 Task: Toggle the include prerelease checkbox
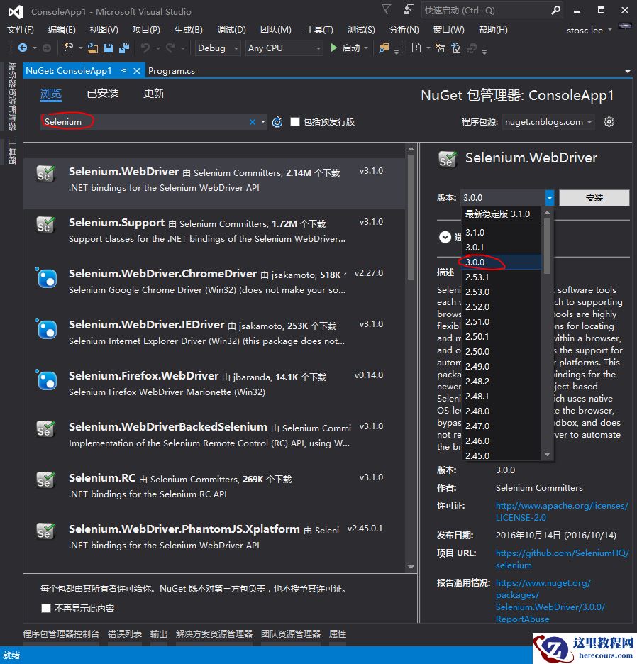tap(295, 122)
